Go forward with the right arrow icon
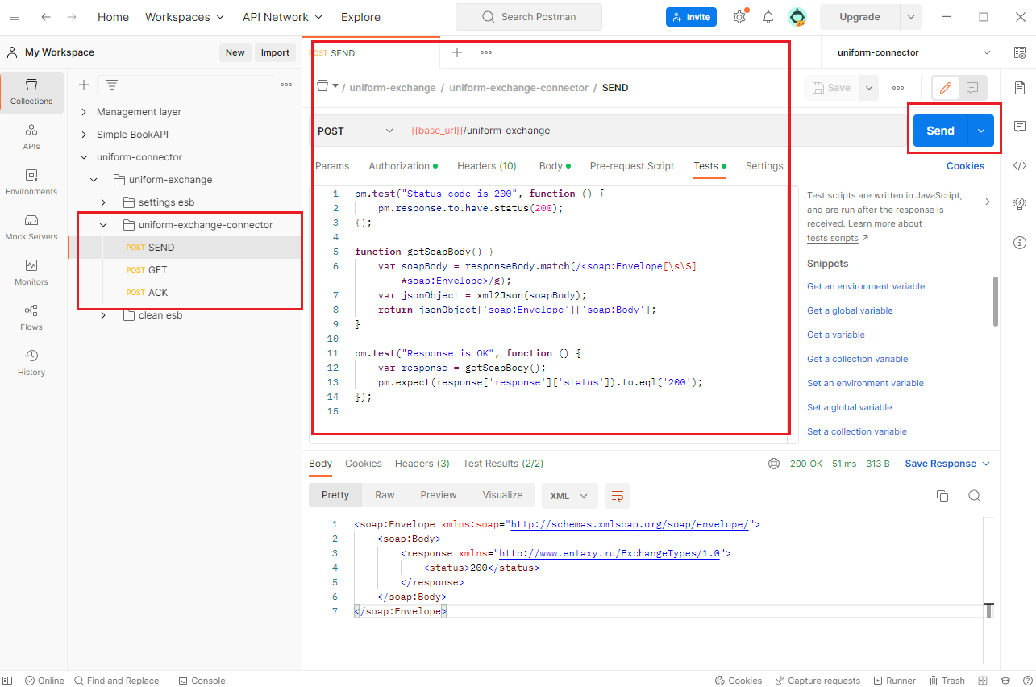Viewport: 1036px width, 687px height. click(x=72, y=17)
